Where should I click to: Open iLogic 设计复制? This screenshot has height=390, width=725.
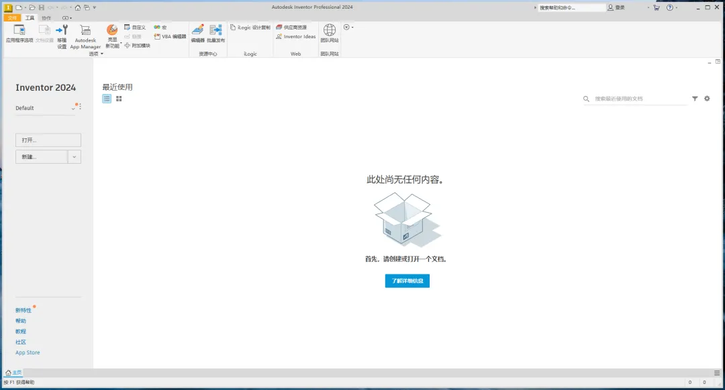click(250, 28)
